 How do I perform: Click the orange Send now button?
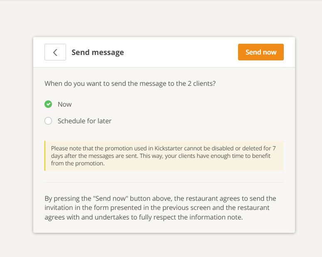pos(261,52)
